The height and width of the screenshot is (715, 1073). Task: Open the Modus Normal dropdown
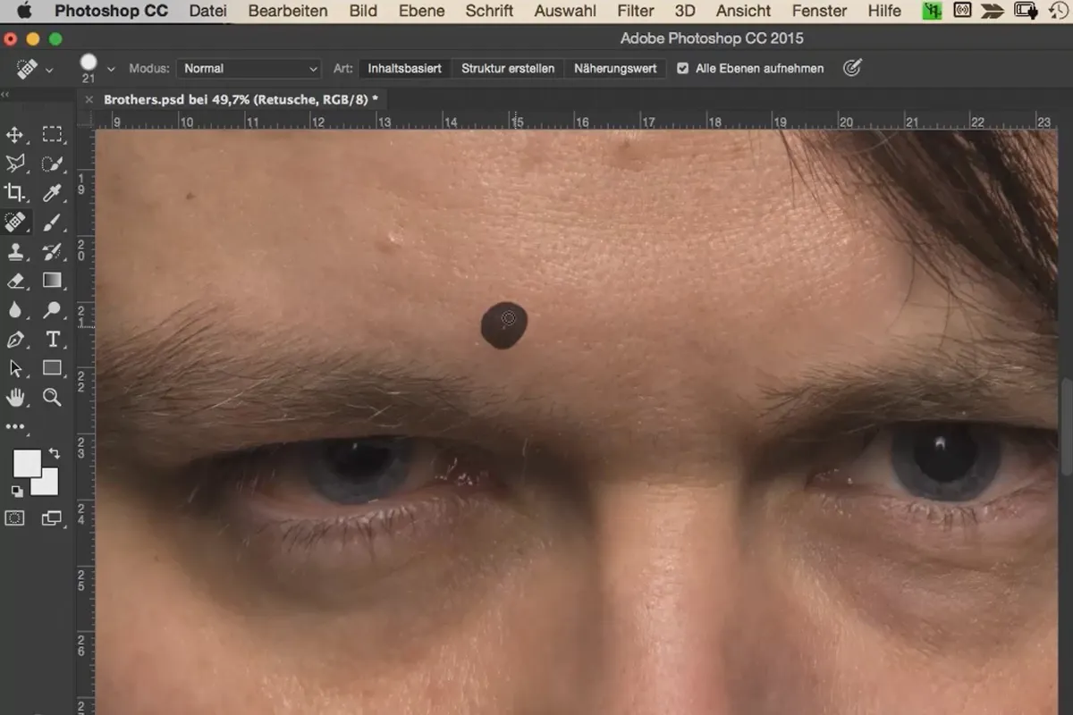point(249,68)
